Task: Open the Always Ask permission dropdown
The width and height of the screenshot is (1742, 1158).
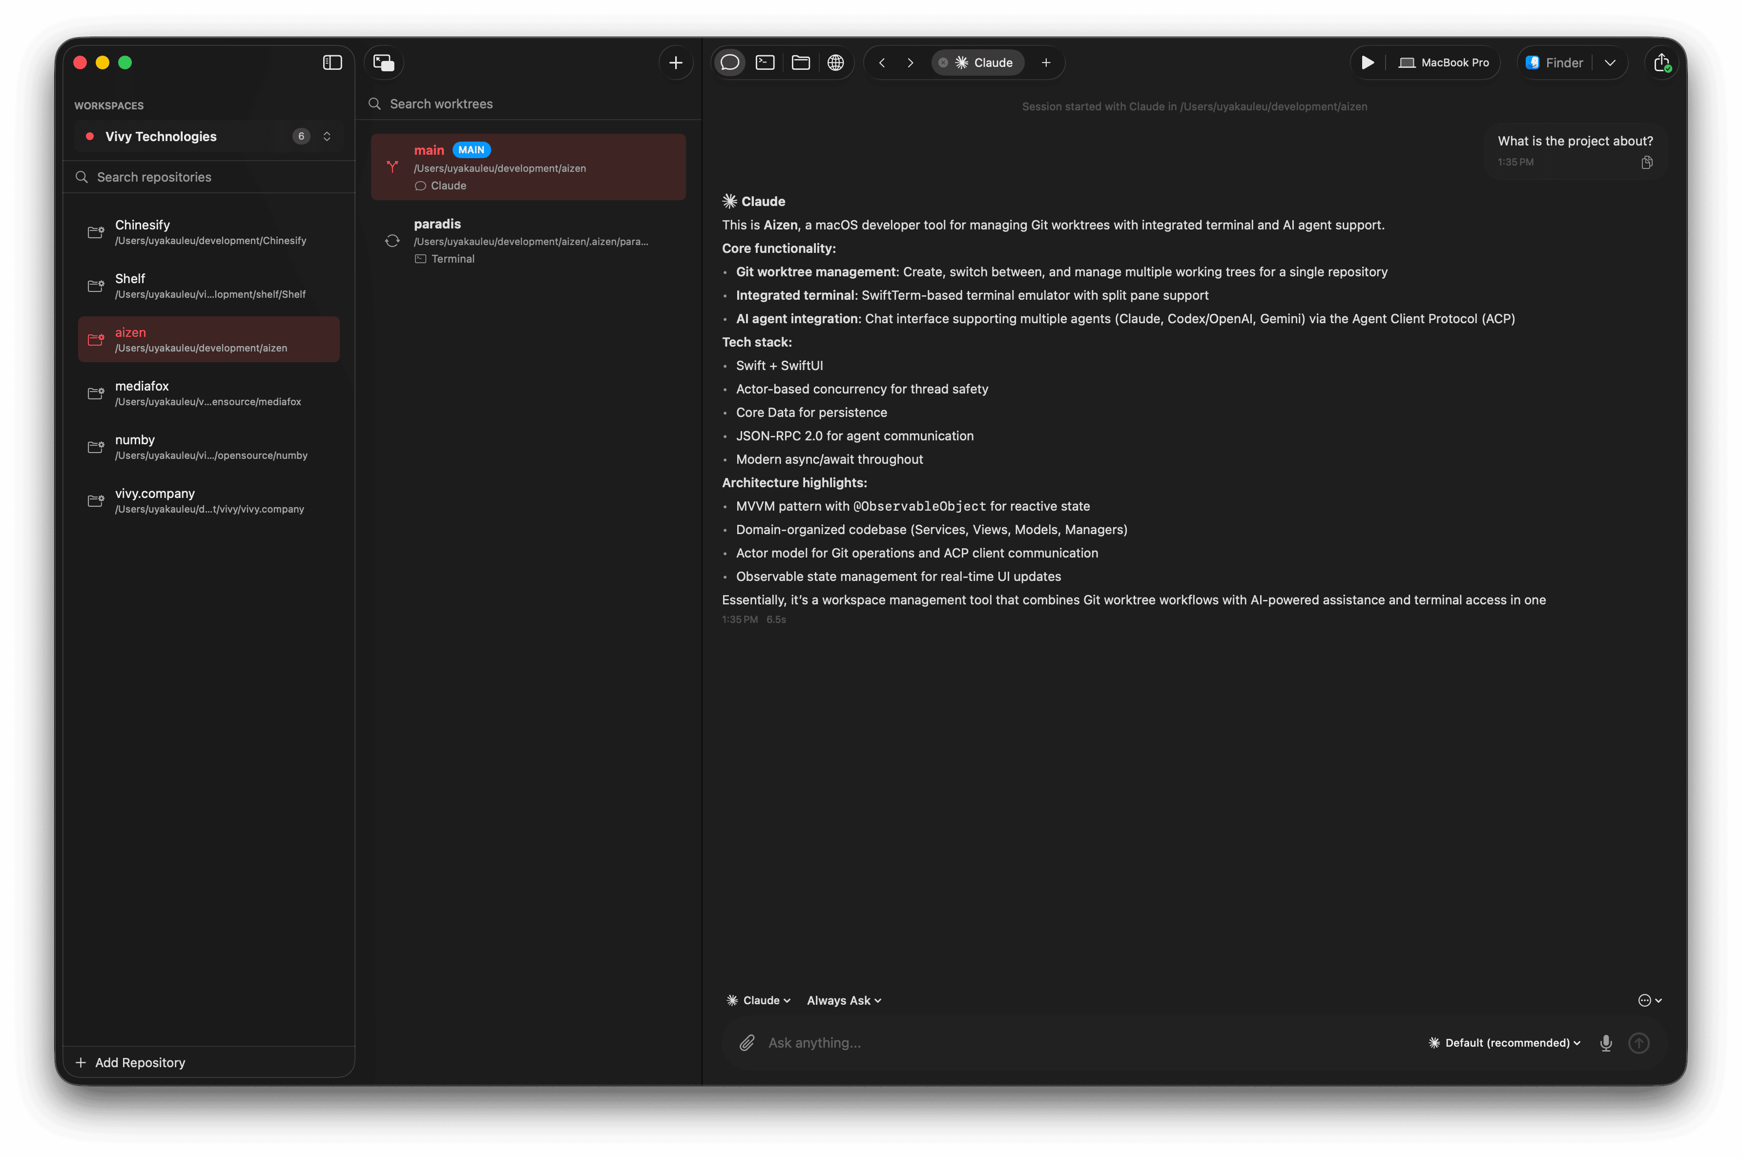Action: 843,1001
